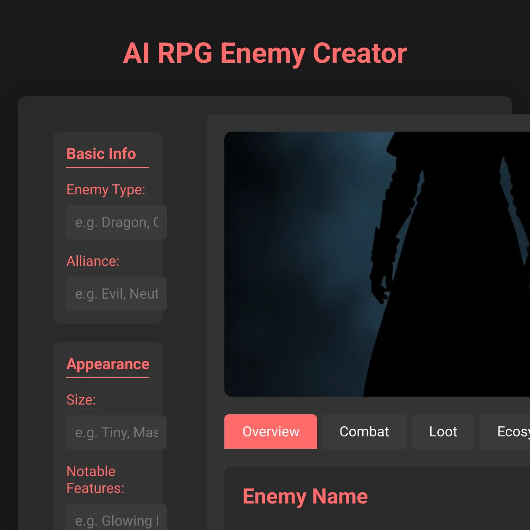Open the partially visible Ecosystem tab
The image size is (530, 530).
[505, 432]
